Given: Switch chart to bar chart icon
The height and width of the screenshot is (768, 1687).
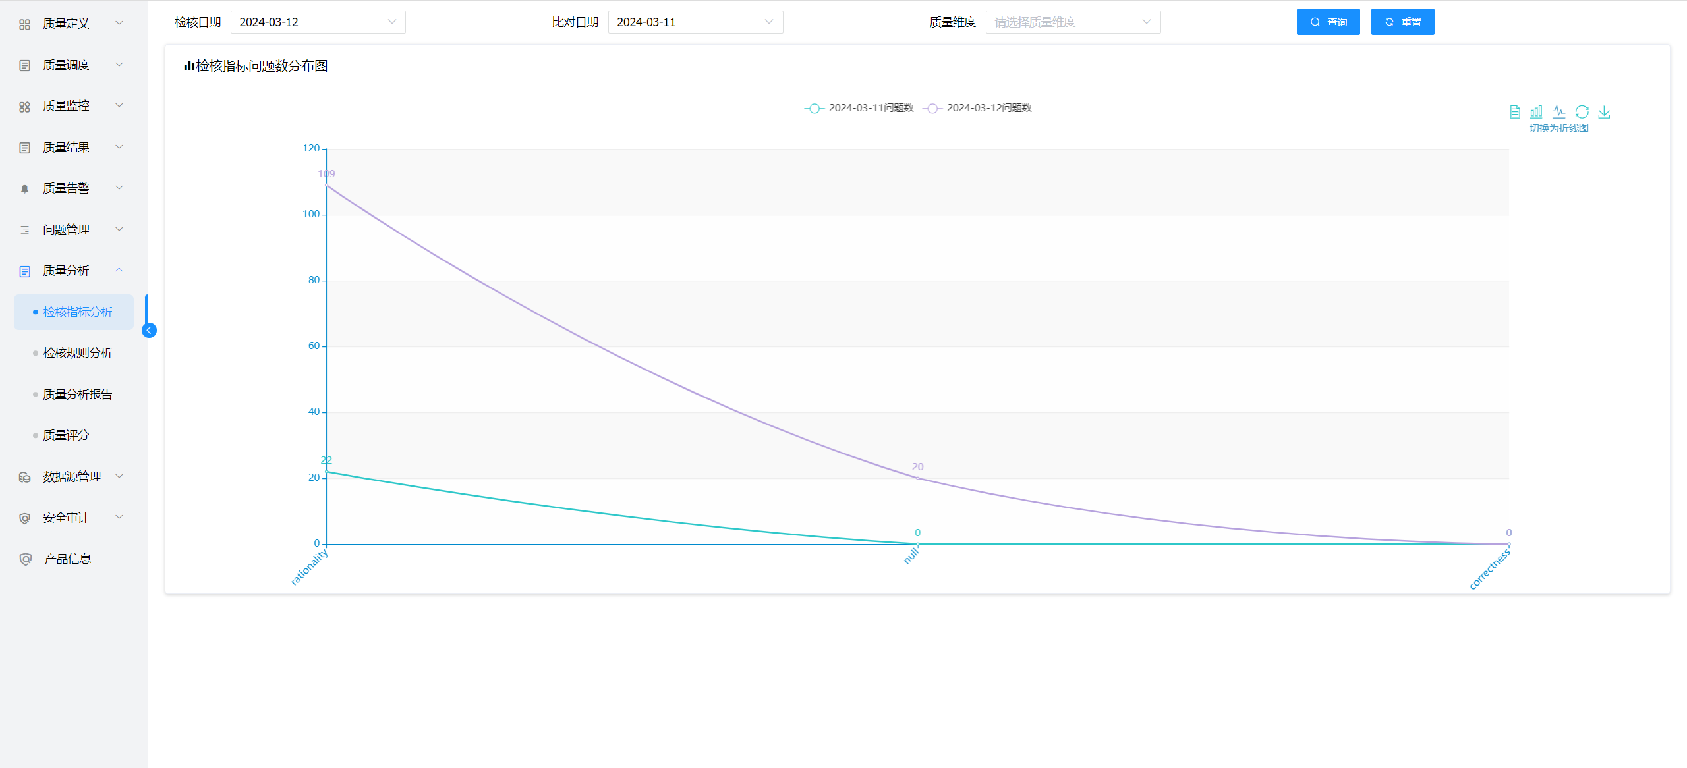Looking at the screenshot, I should pyautogui.click(x=1536, y=112).
